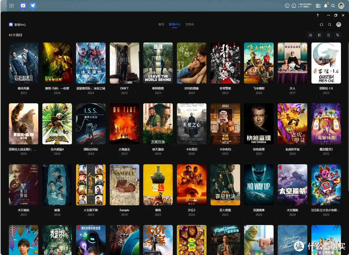Open the app launcher grid icon
This screenshot has width=349, height=255.
point(12,5)
